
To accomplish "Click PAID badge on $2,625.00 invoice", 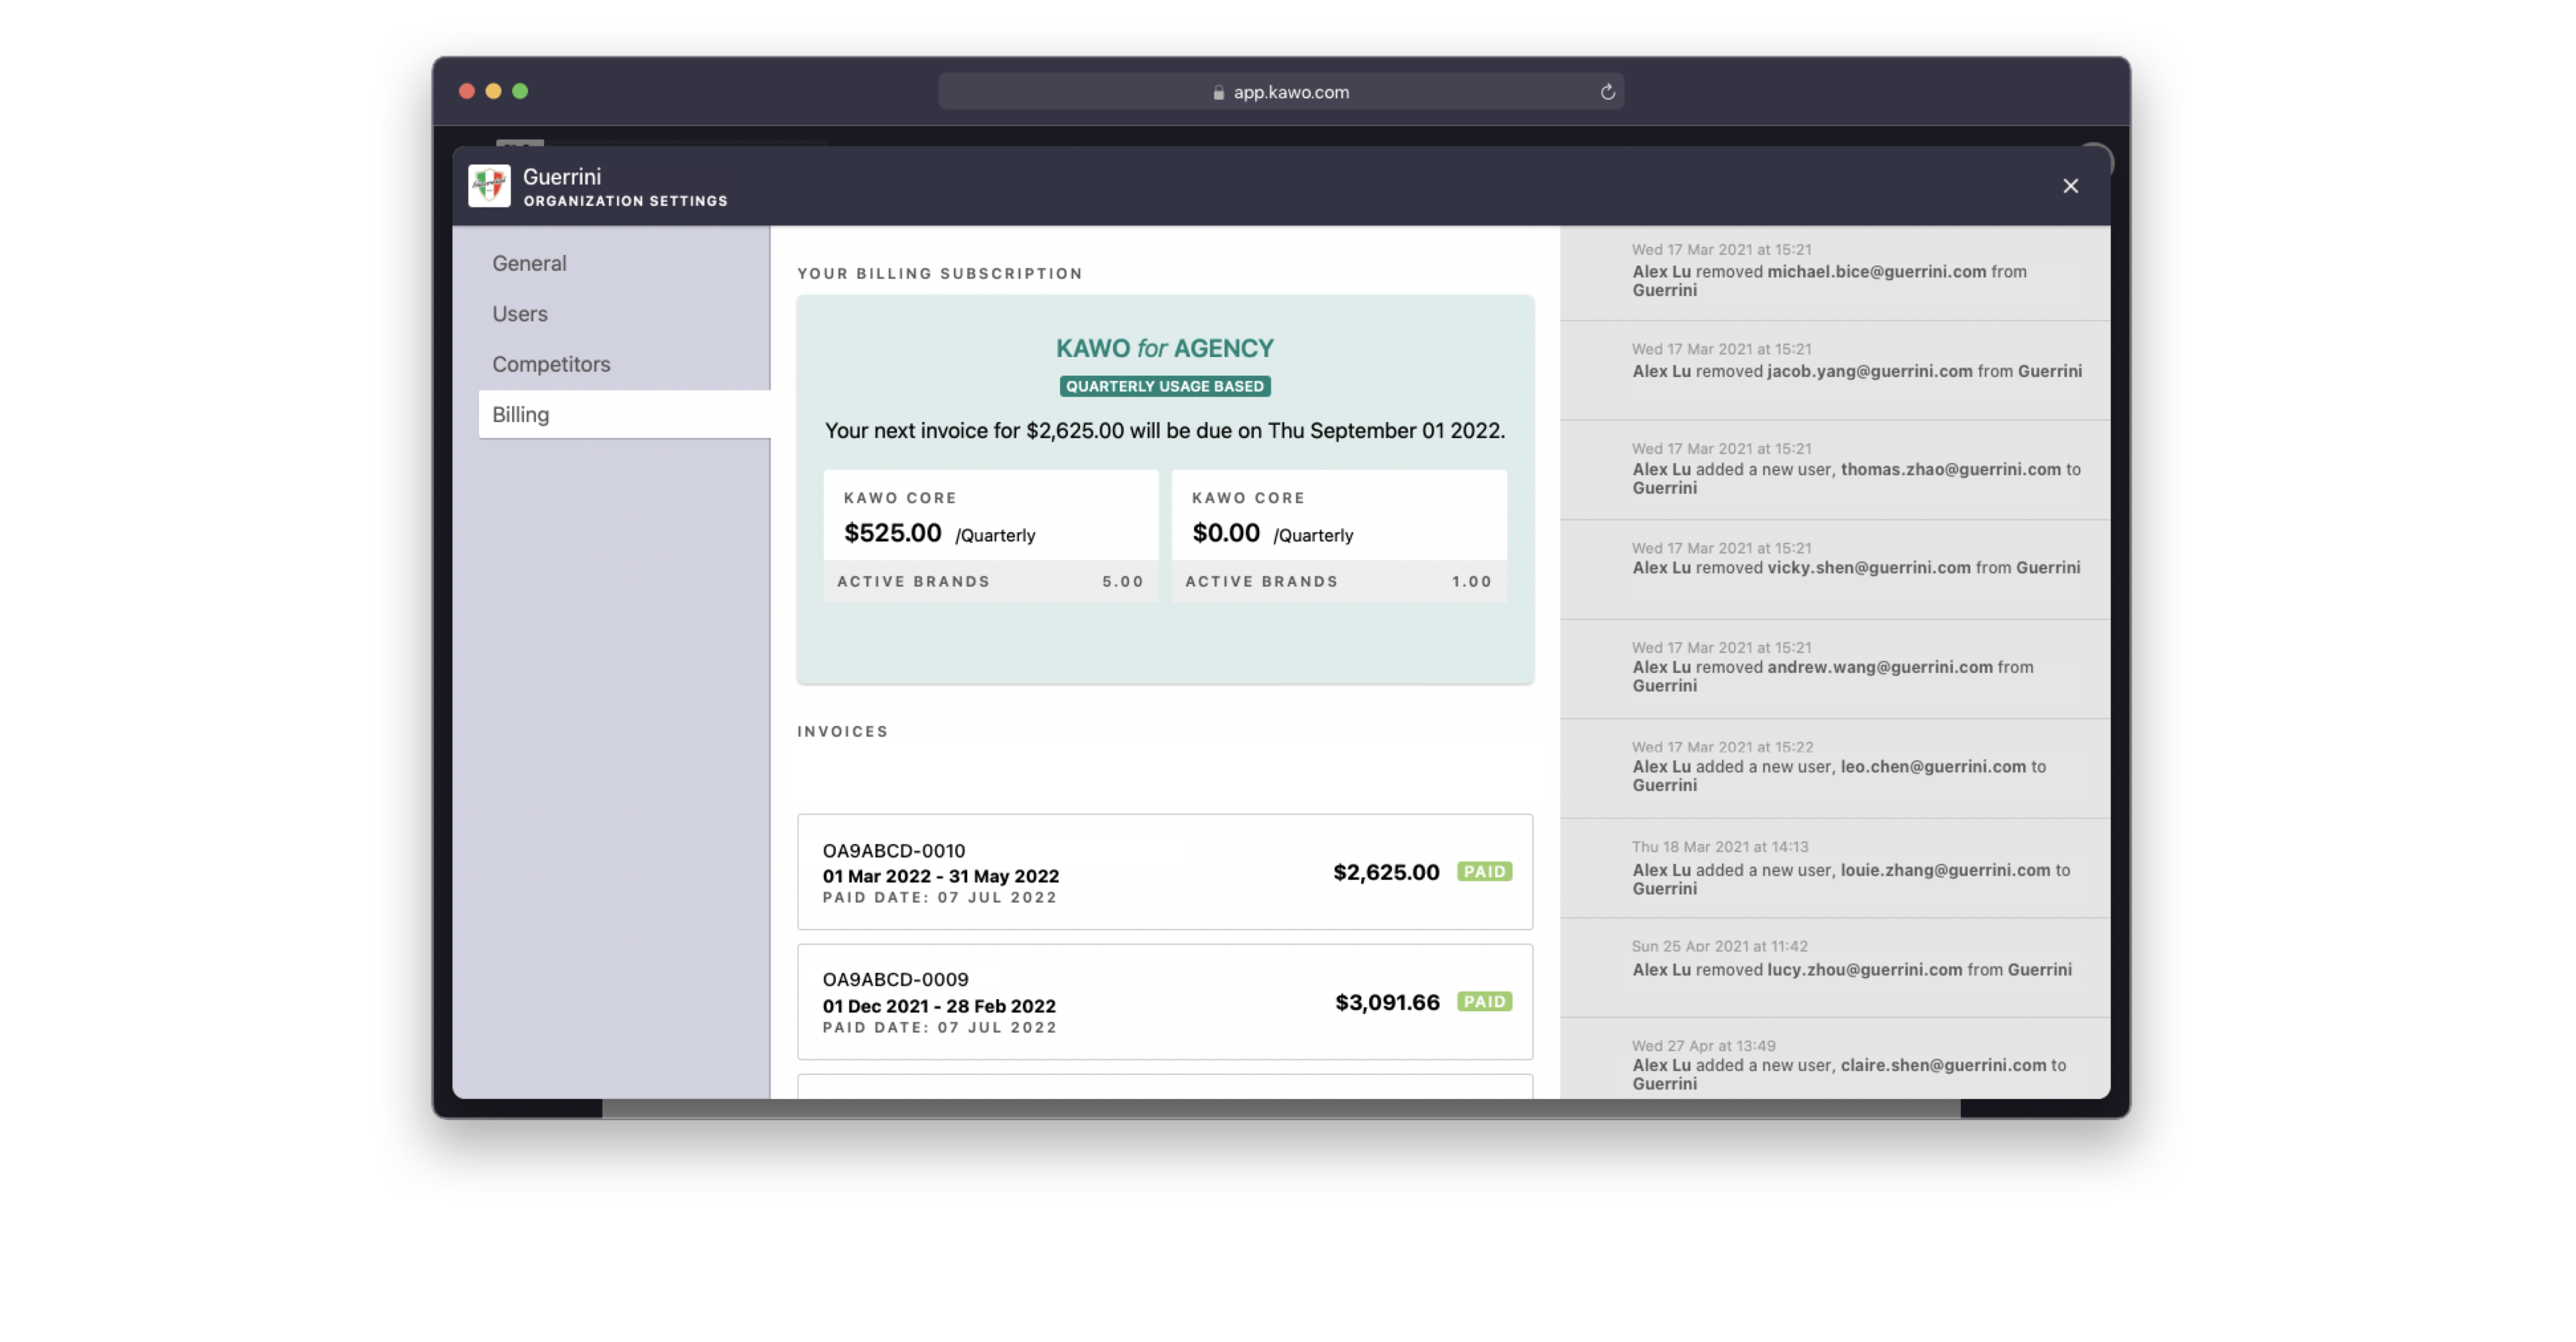I will click(x=1484, y=872).
